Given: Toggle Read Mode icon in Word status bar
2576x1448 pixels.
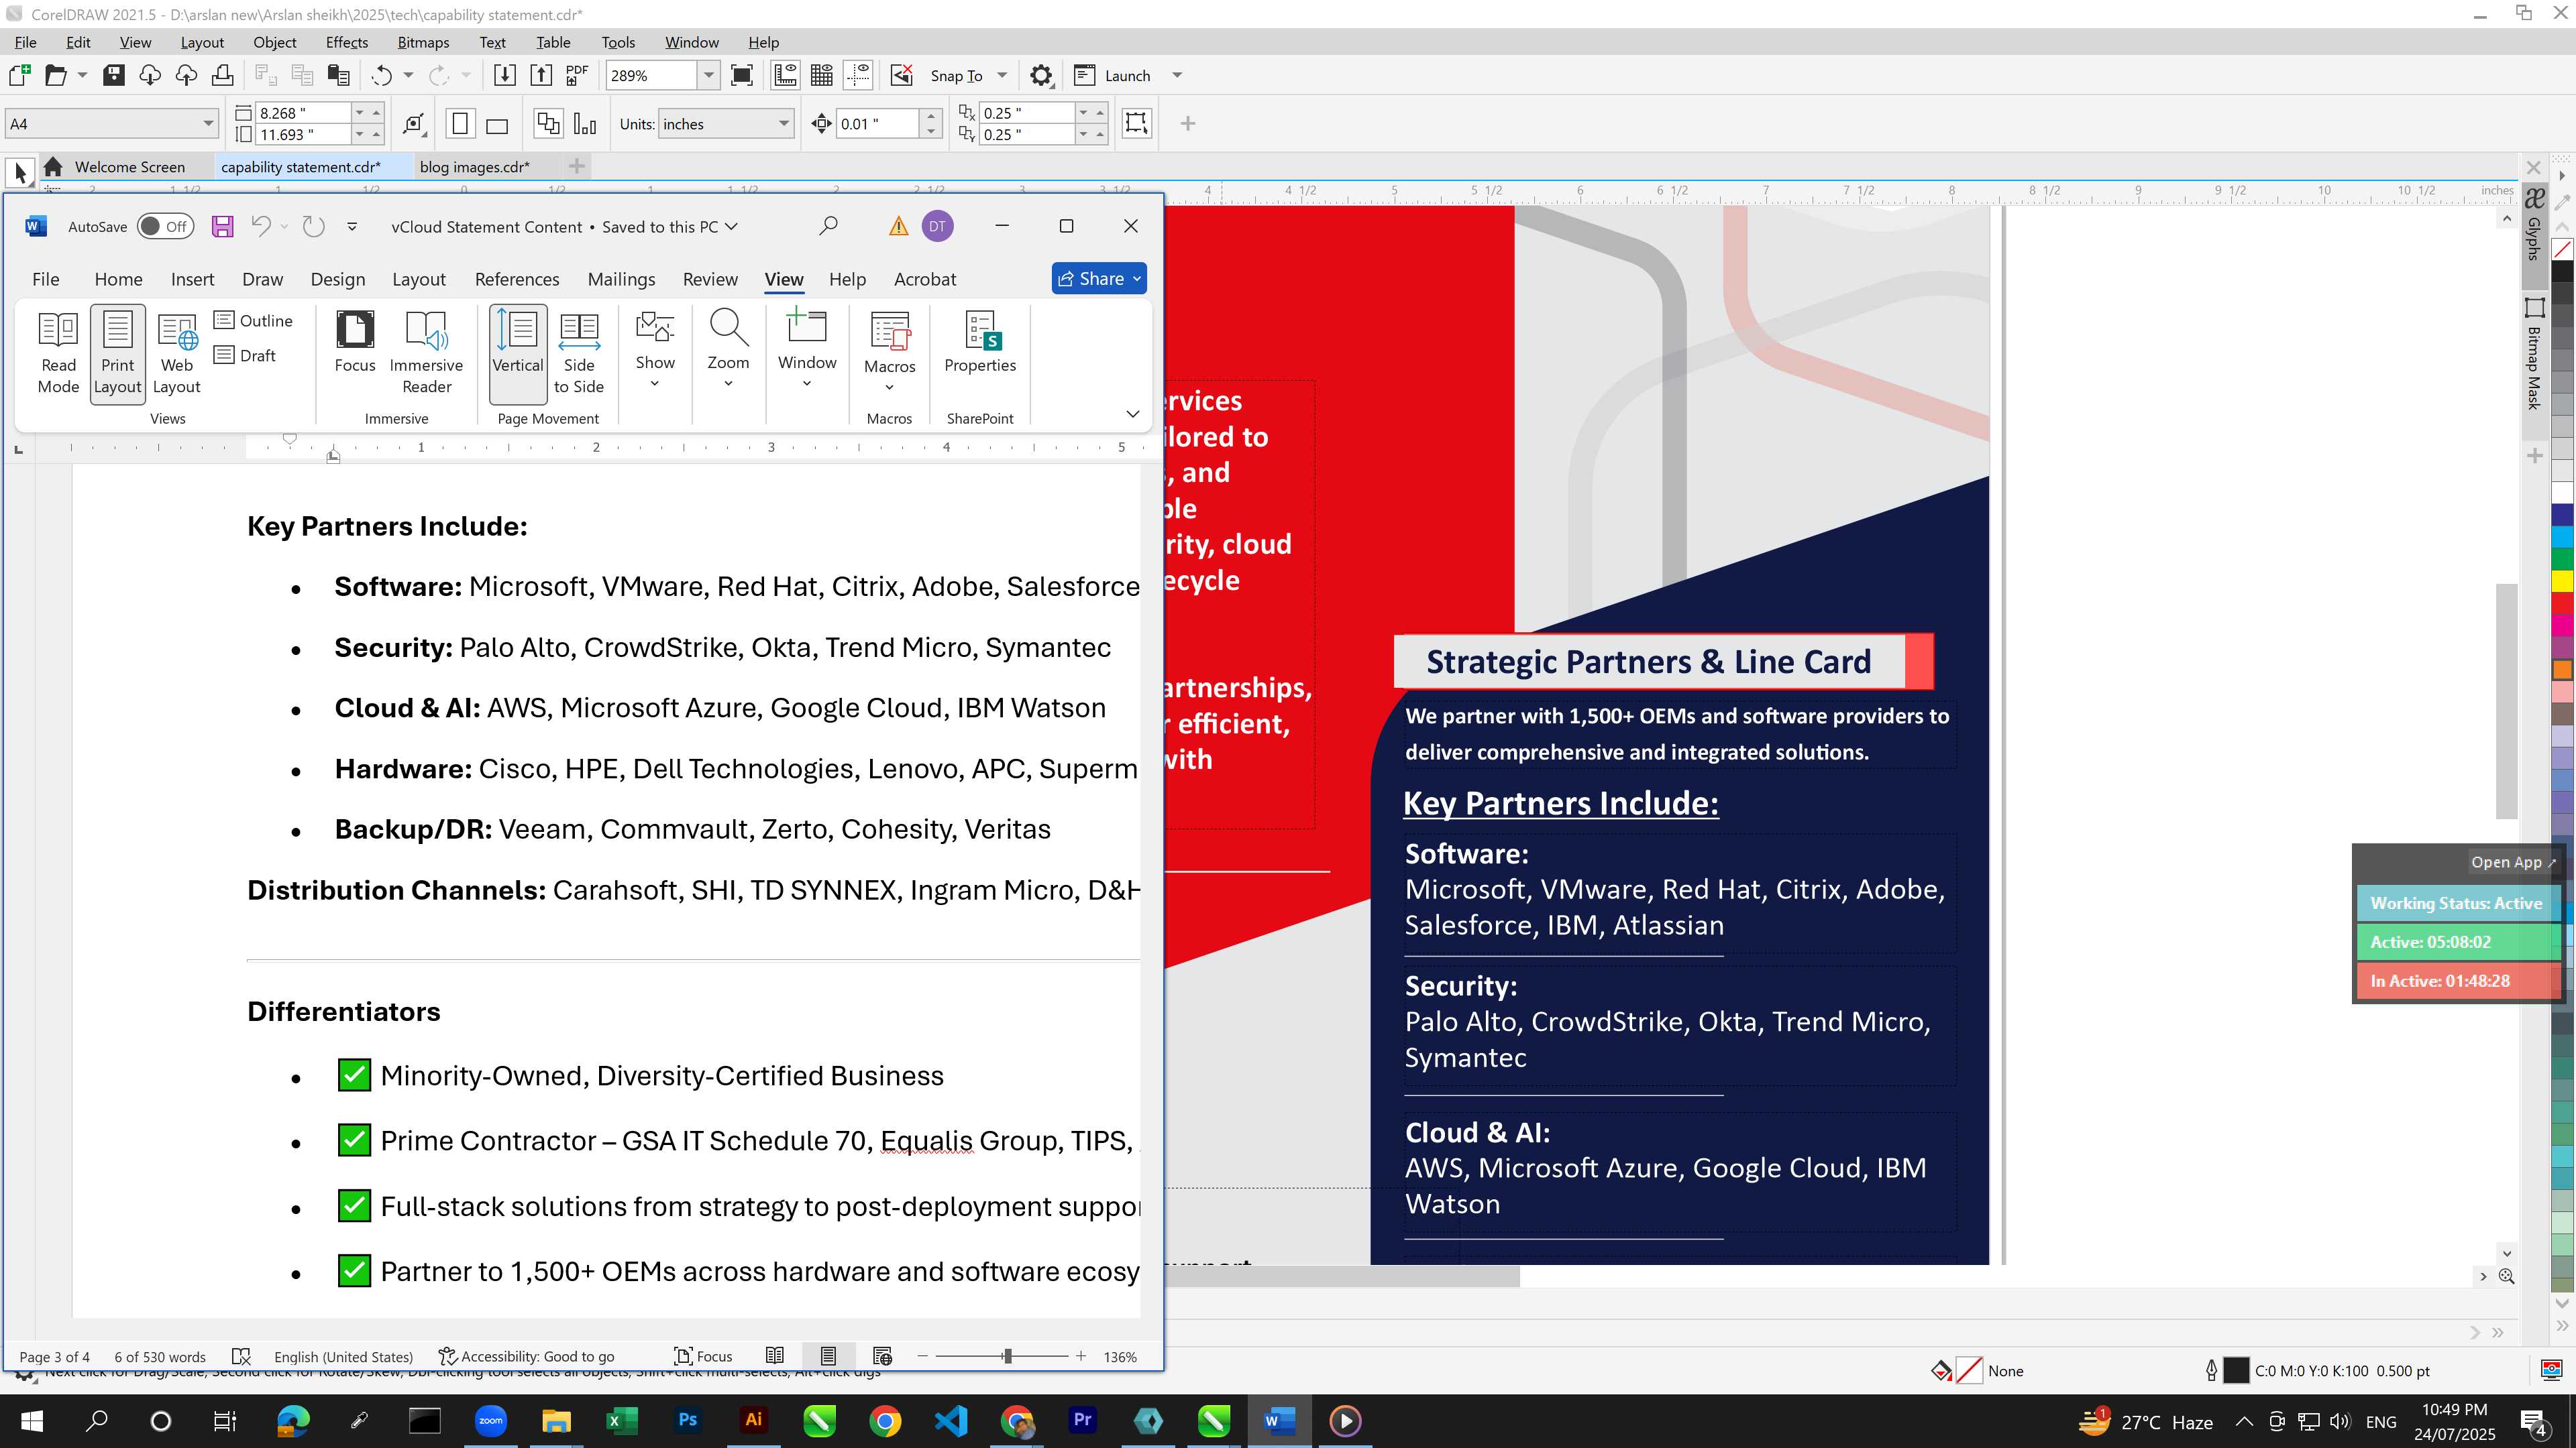Looking at the screenshot, I should 774,1356.
